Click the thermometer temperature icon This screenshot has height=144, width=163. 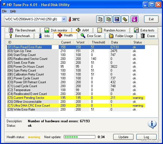pos(70,19)
